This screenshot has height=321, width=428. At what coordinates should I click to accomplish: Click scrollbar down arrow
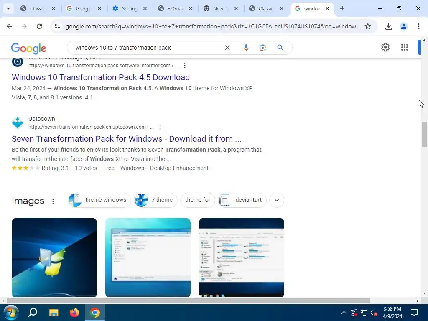pyautogui.click(x=424, y=294)
